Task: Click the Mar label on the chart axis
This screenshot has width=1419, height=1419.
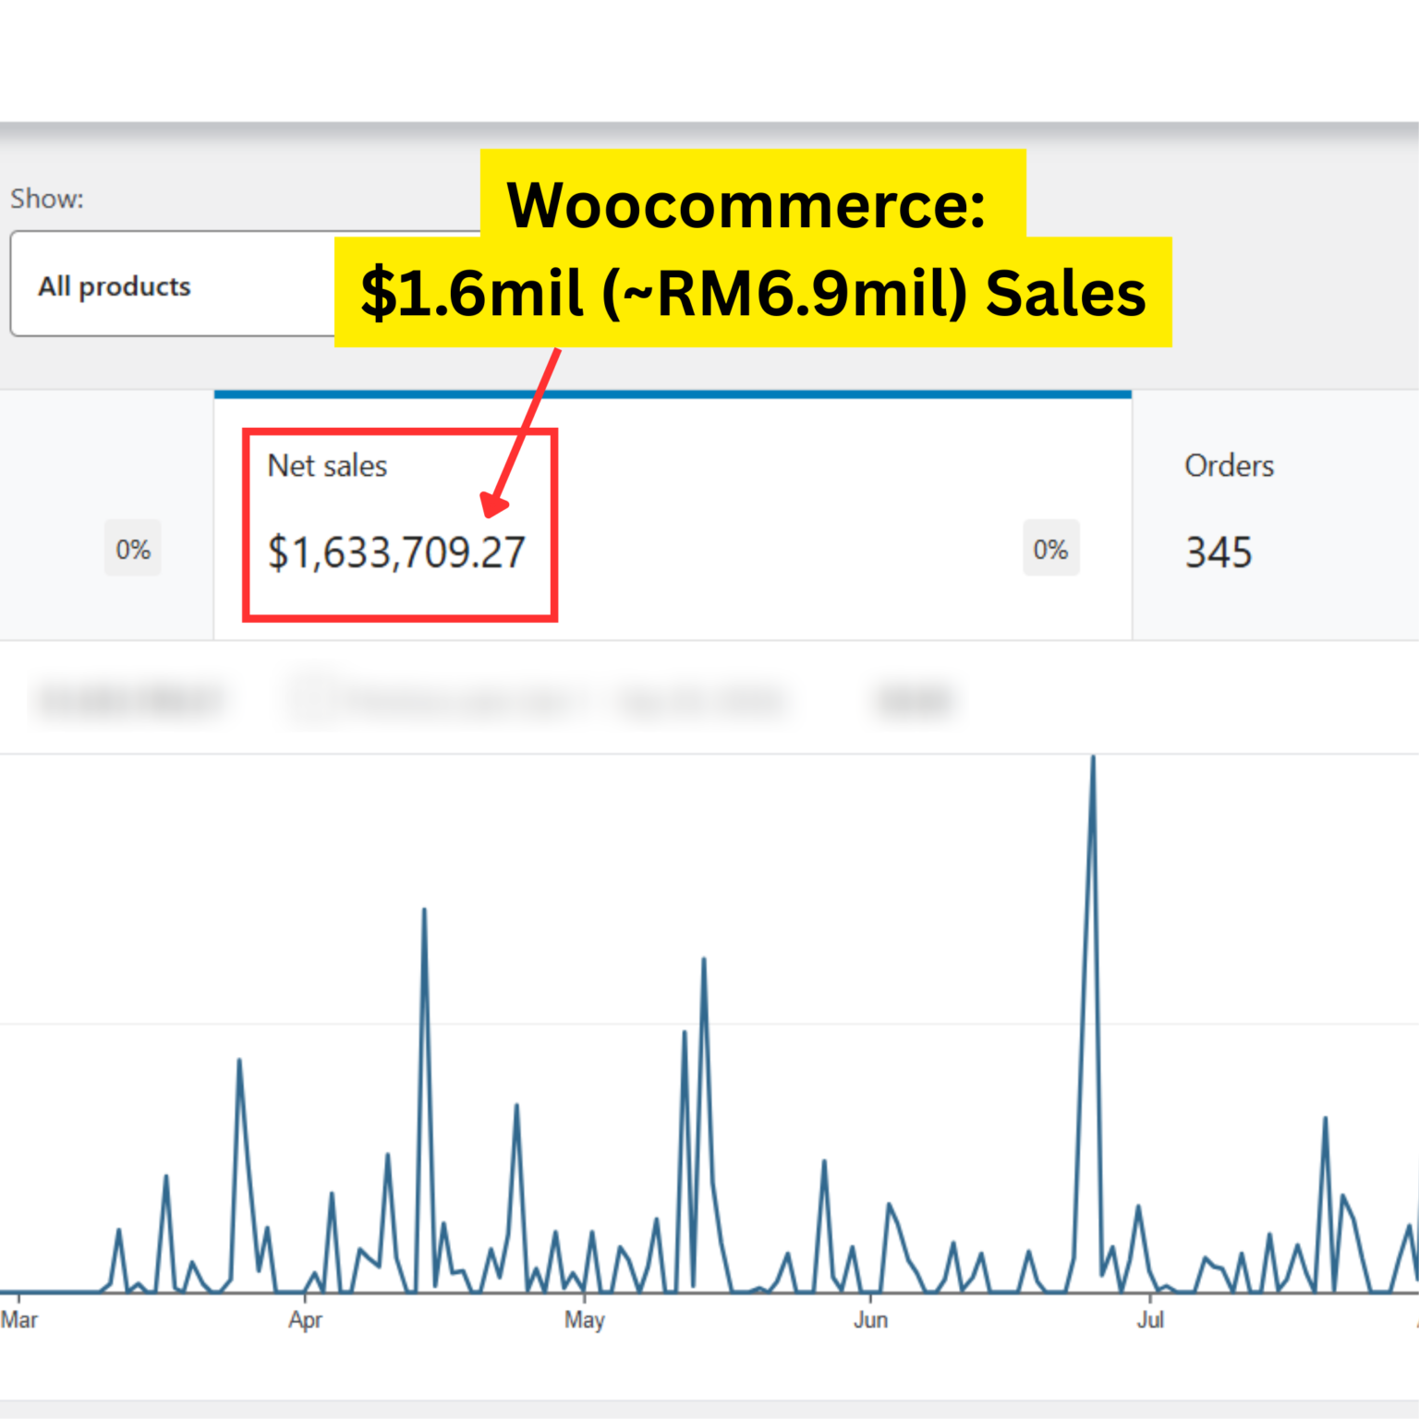Action: [x=19, y=1319]
